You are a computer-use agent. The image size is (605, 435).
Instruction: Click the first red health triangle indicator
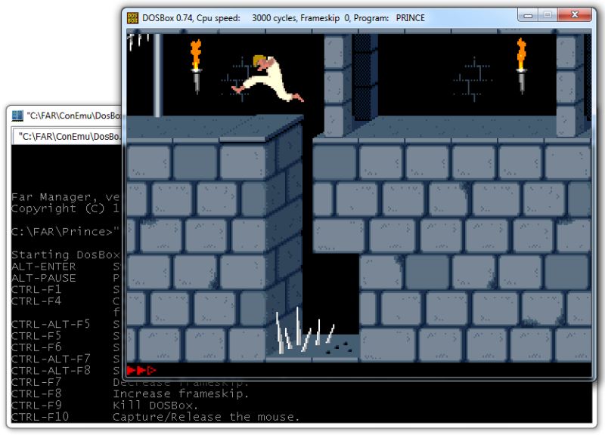(131, 370)
